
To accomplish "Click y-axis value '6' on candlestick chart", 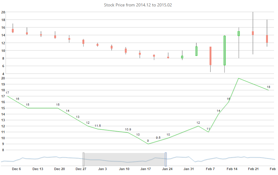I will 3,66.
